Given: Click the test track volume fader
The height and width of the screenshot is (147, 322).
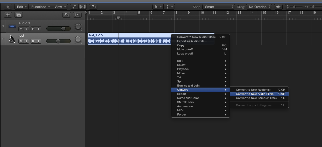Looking at the screenshot, I should (58, 41).
